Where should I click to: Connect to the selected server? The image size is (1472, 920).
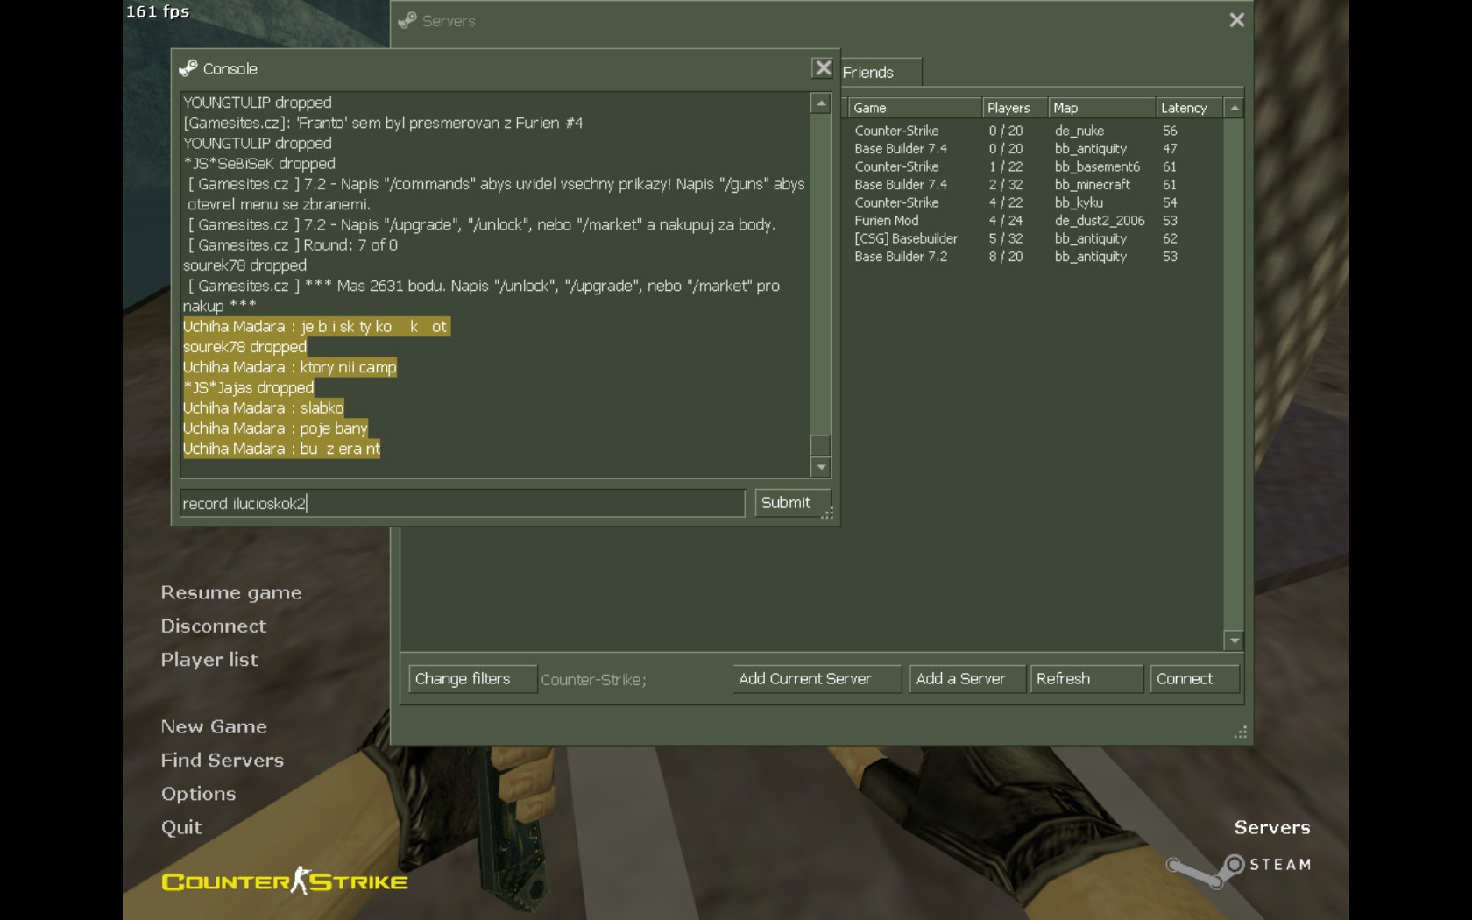point(1194,679)
